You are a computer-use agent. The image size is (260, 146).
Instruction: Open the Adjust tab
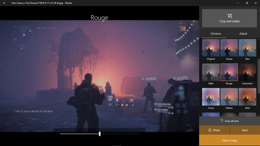pyautogui.click(x=243, y=33)
